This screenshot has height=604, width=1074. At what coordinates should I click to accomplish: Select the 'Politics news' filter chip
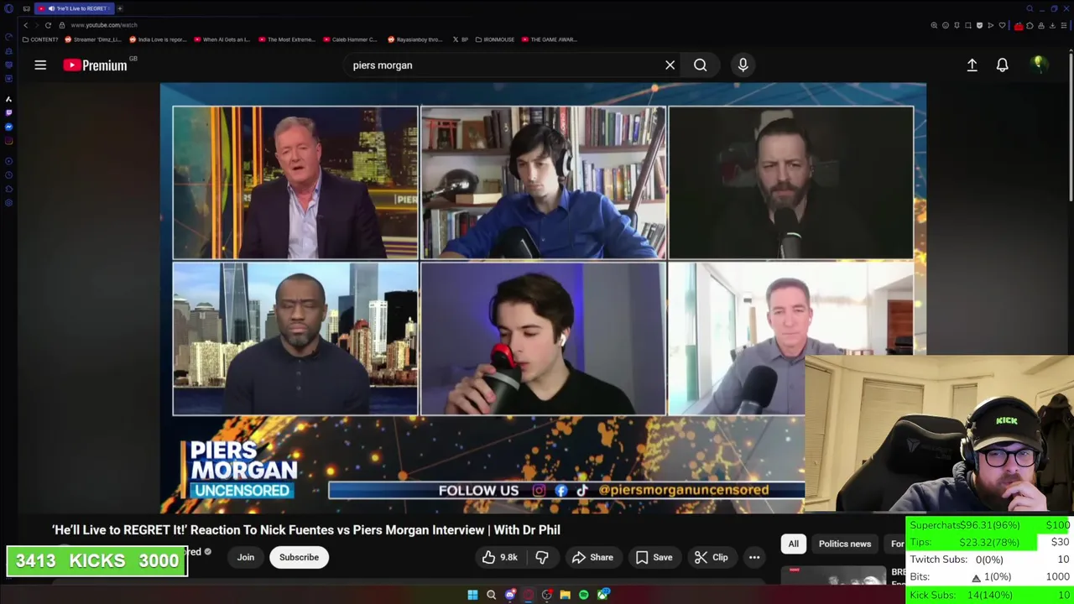click(x=845, y=544)
